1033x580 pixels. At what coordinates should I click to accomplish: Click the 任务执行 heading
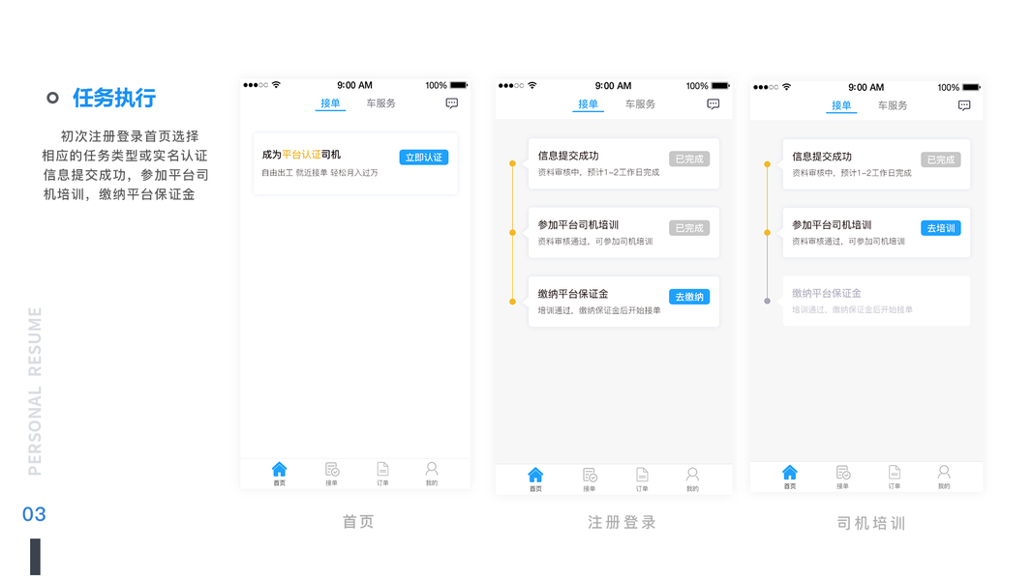pos(114,98)
